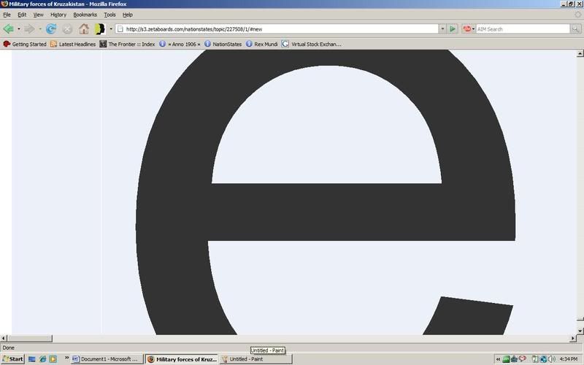This screenshot has height=365, width=584.
Task: Go to the Home page icon
Action: click(84, 29)
